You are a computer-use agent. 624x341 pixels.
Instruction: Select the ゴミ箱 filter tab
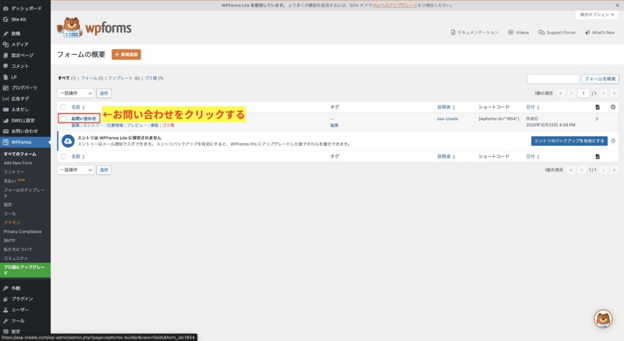coord(154,78)
